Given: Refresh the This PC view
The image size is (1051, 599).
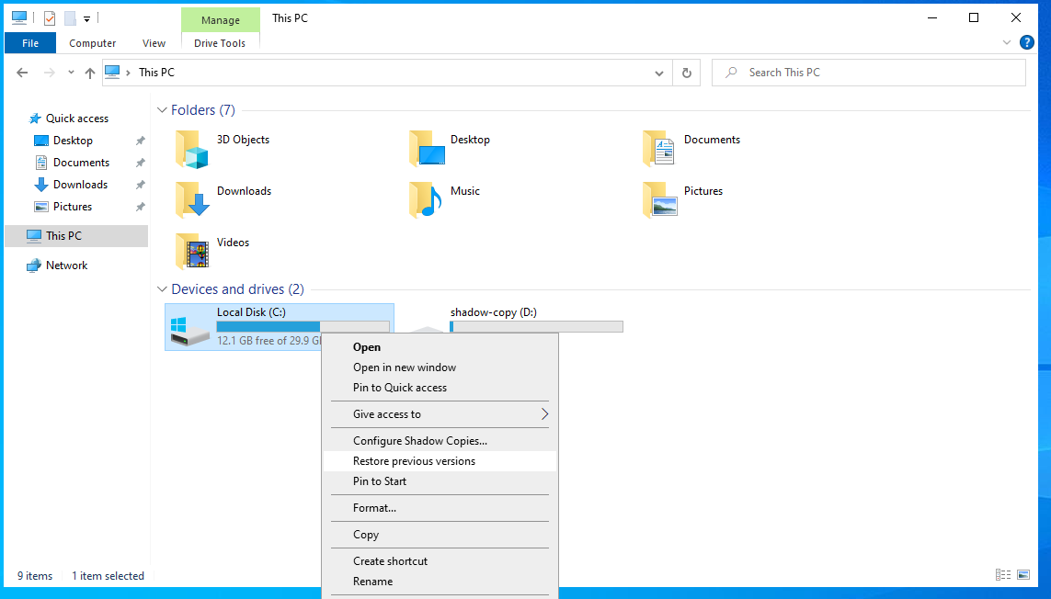Looking at the screenshot, I should coord(686,73).
